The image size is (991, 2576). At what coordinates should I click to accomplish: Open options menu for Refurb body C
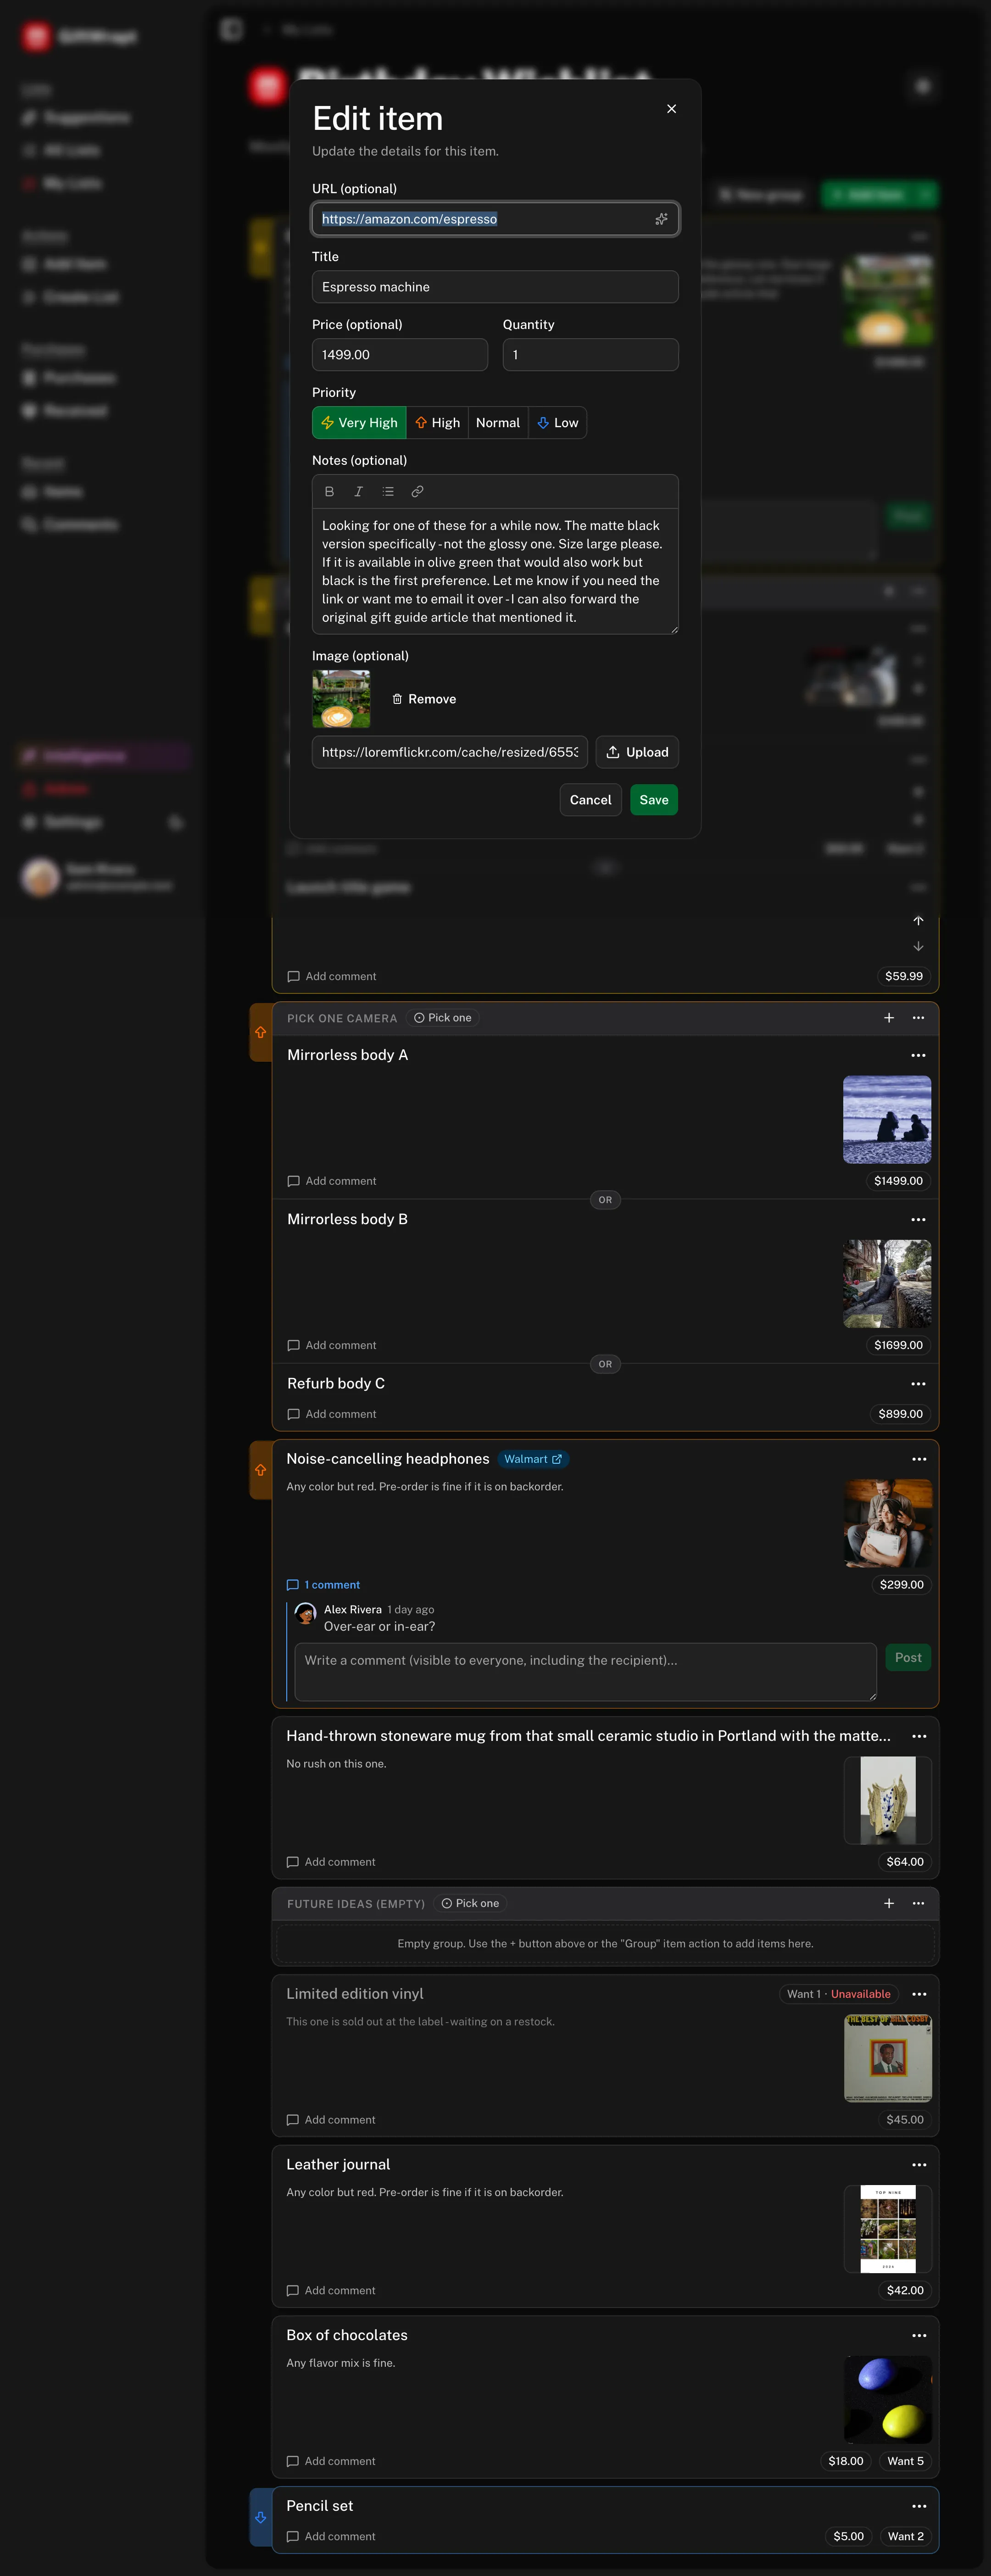click(918, 1384)
